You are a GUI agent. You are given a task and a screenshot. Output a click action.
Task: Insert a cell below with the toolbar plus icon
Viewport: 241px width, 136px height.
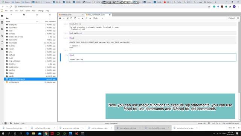[64, 18]
